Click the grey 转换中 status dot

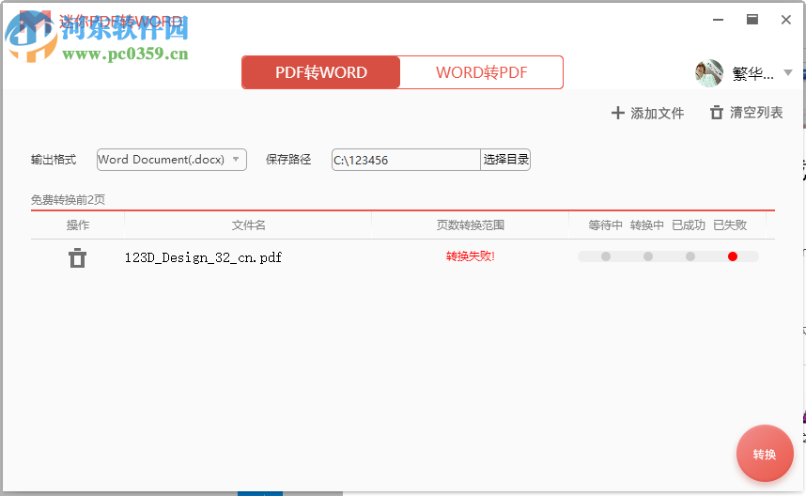tap(648, 256)
